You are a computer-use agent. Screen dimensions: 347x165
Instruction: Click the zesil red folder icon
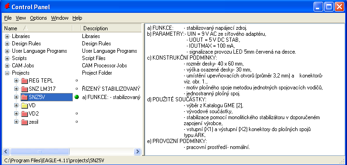(x=24, y=121)
